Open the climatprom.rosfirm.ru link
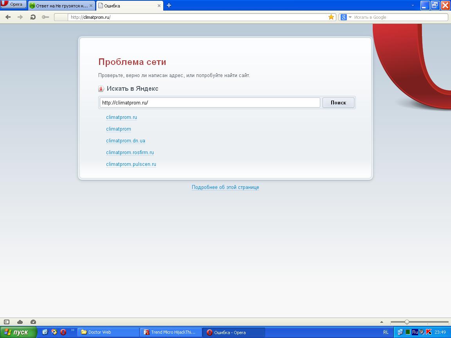Image resolution: width=451 pixels, height=338 pixels. pyautogui.click(x=130, y=153)
